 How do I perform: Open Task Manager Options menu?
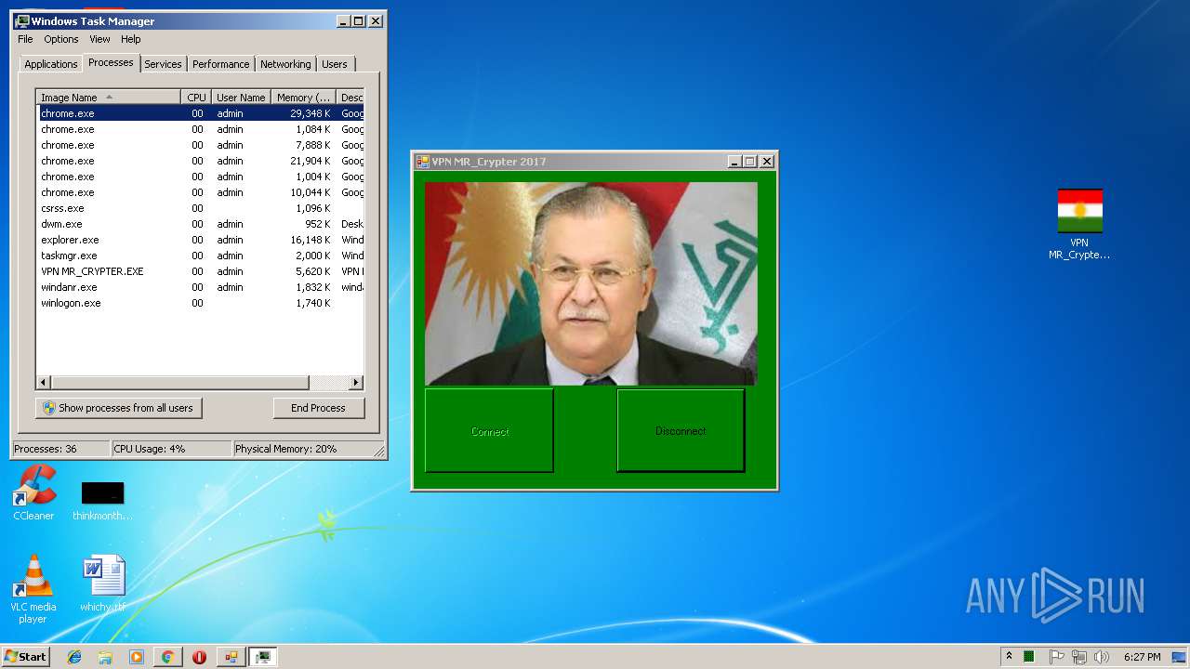61,39
